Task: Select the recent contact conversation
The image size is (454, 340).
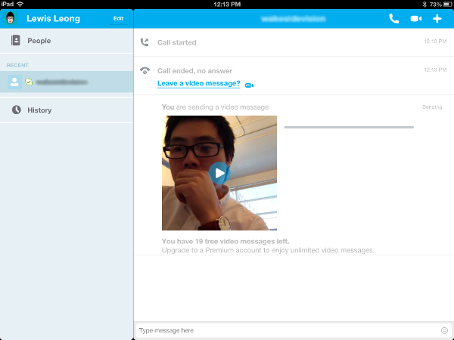Action: pyautogui.click(x=67, y=82)
